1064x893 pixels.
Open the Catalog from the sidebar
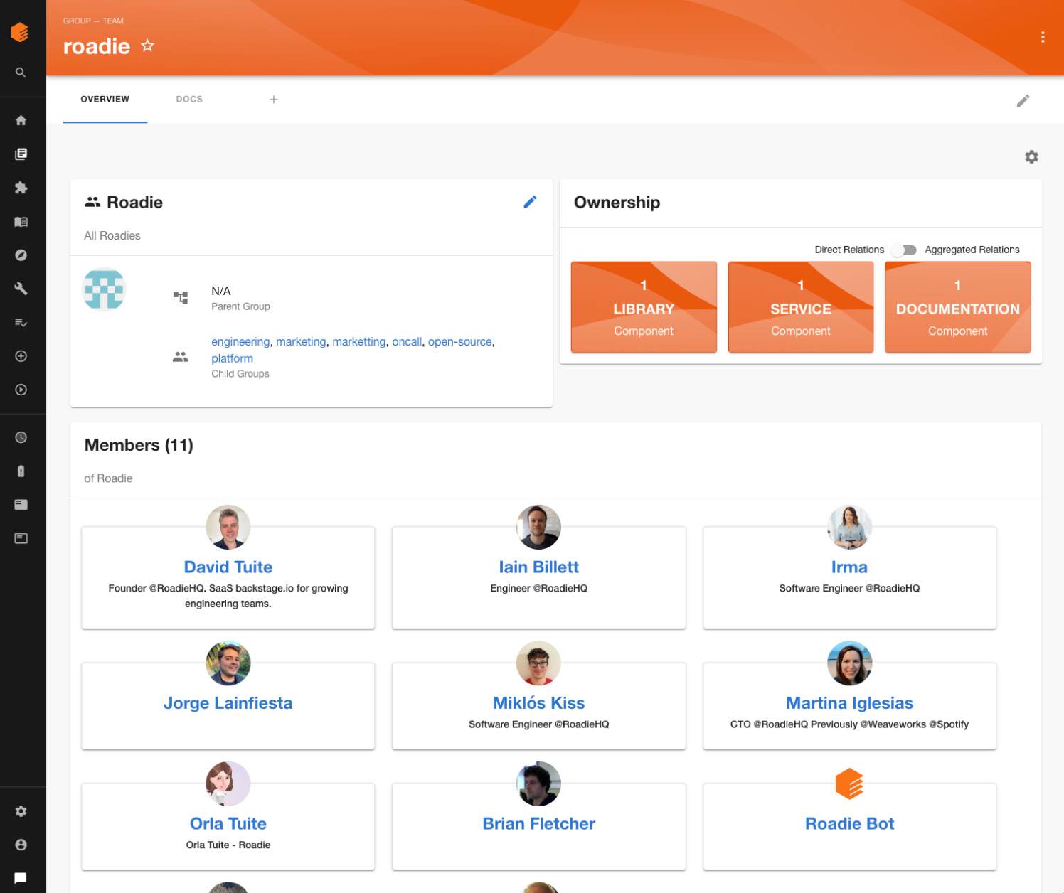click(x=21, y=154)
